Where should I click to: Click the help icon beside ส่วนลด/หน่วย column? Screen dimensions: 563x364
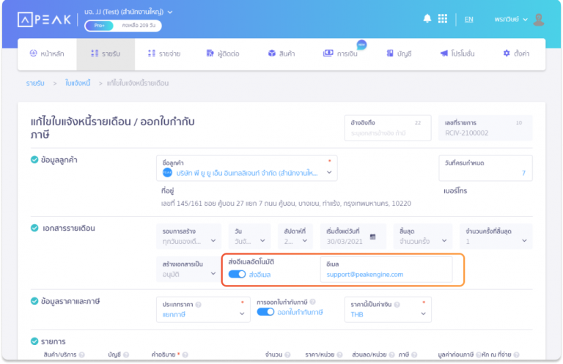click(391, 354)
